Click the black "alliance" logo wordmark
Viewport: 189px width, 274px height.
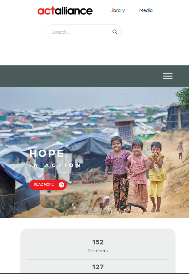(74, 11)
